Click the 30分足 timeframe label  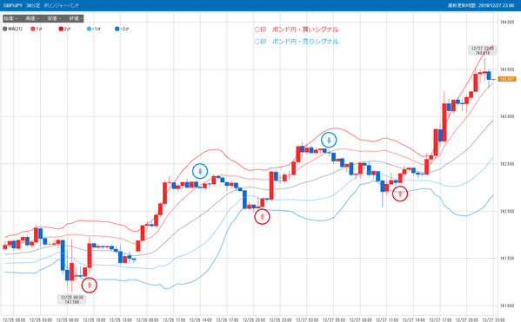(x=33, y=5)
